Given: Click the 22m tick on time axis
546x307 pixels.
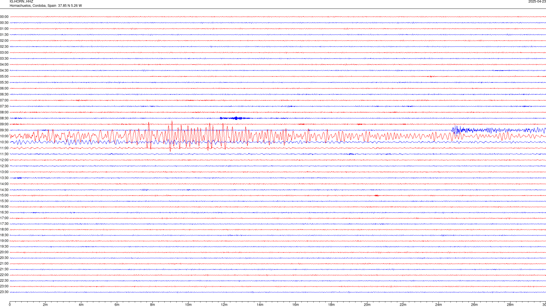Looking at the screenshot, I should (403, 305).
